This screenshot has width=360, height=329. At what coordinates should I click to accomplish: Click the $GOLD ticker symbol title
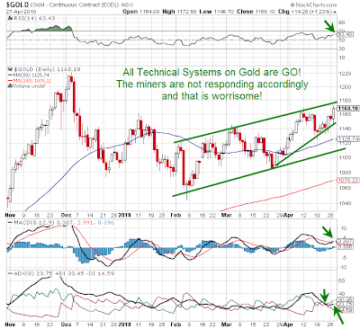click(x=17, y=4)
